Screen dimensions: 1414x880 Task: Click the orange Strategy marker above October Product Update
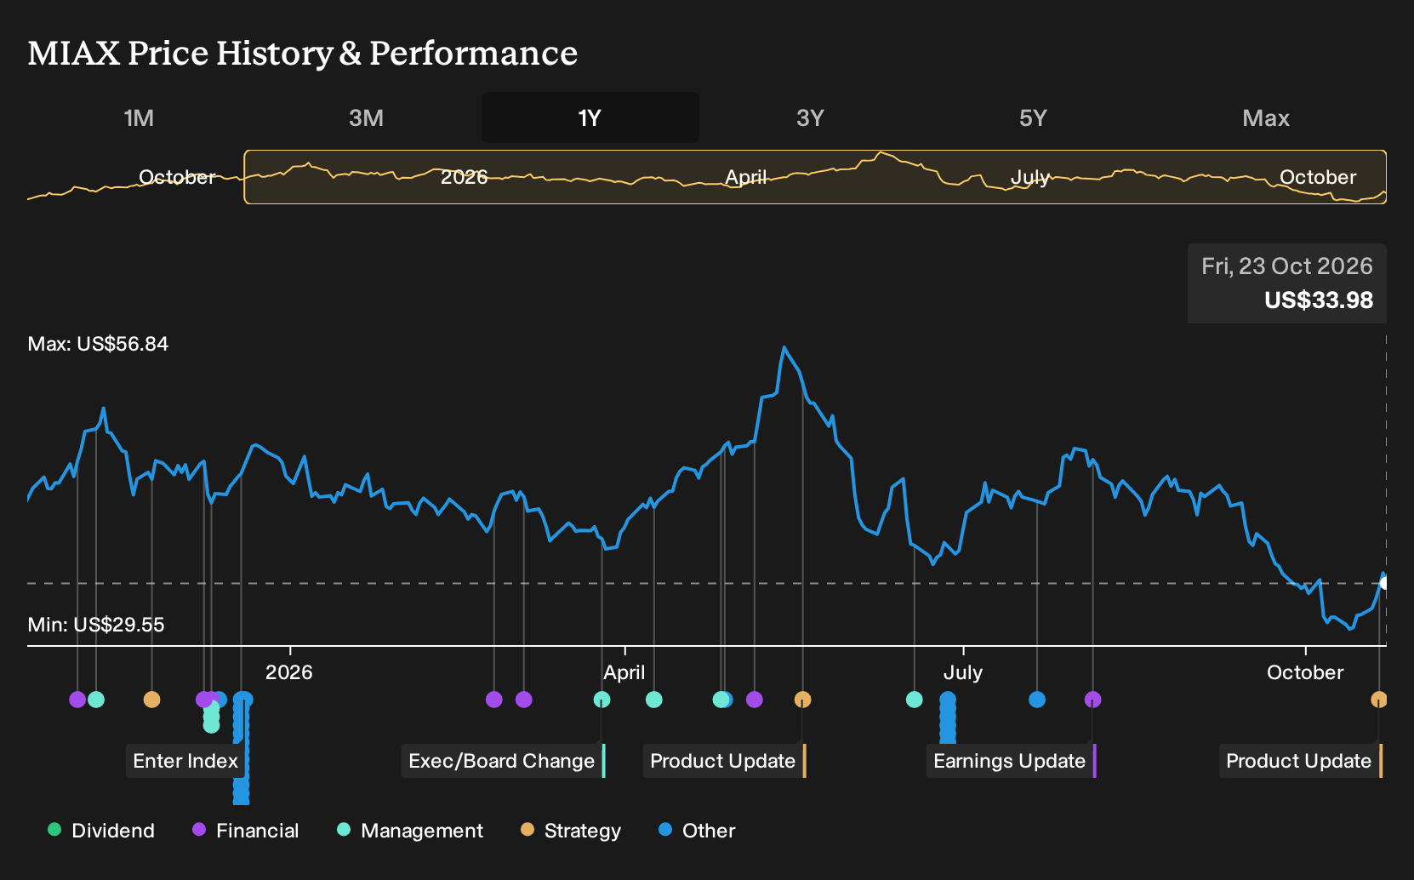(x=1379, y=700)
